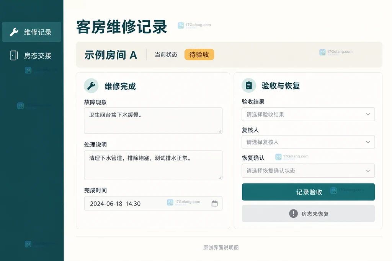The height and width of the screenshot is (261, 392).
Task: Open the 验收结果 dropdown
Action: point(308,114)
